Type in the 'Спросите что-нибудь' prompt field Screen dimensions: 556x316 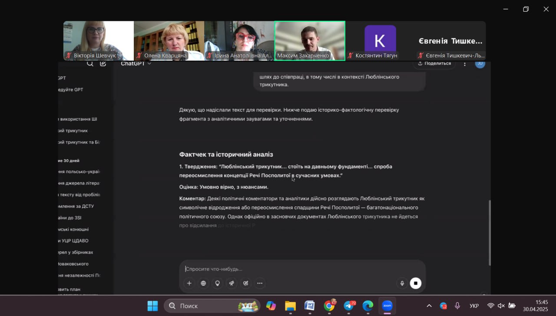click(x=287, y=269)
